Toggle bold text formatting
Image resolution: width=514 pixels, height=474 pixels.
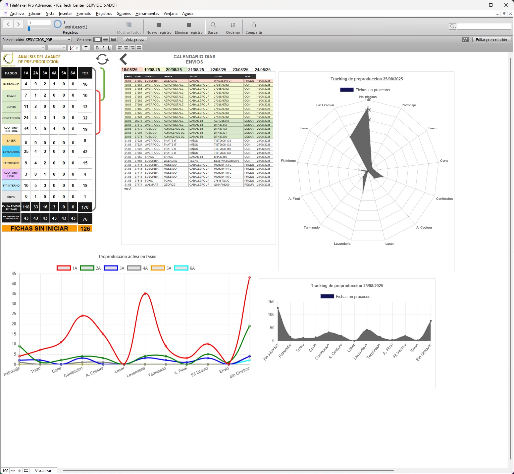(97, 48)
